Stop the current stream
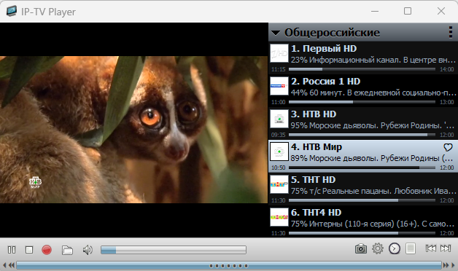This screenshot has height=271, width=458. tap(29, 250)
